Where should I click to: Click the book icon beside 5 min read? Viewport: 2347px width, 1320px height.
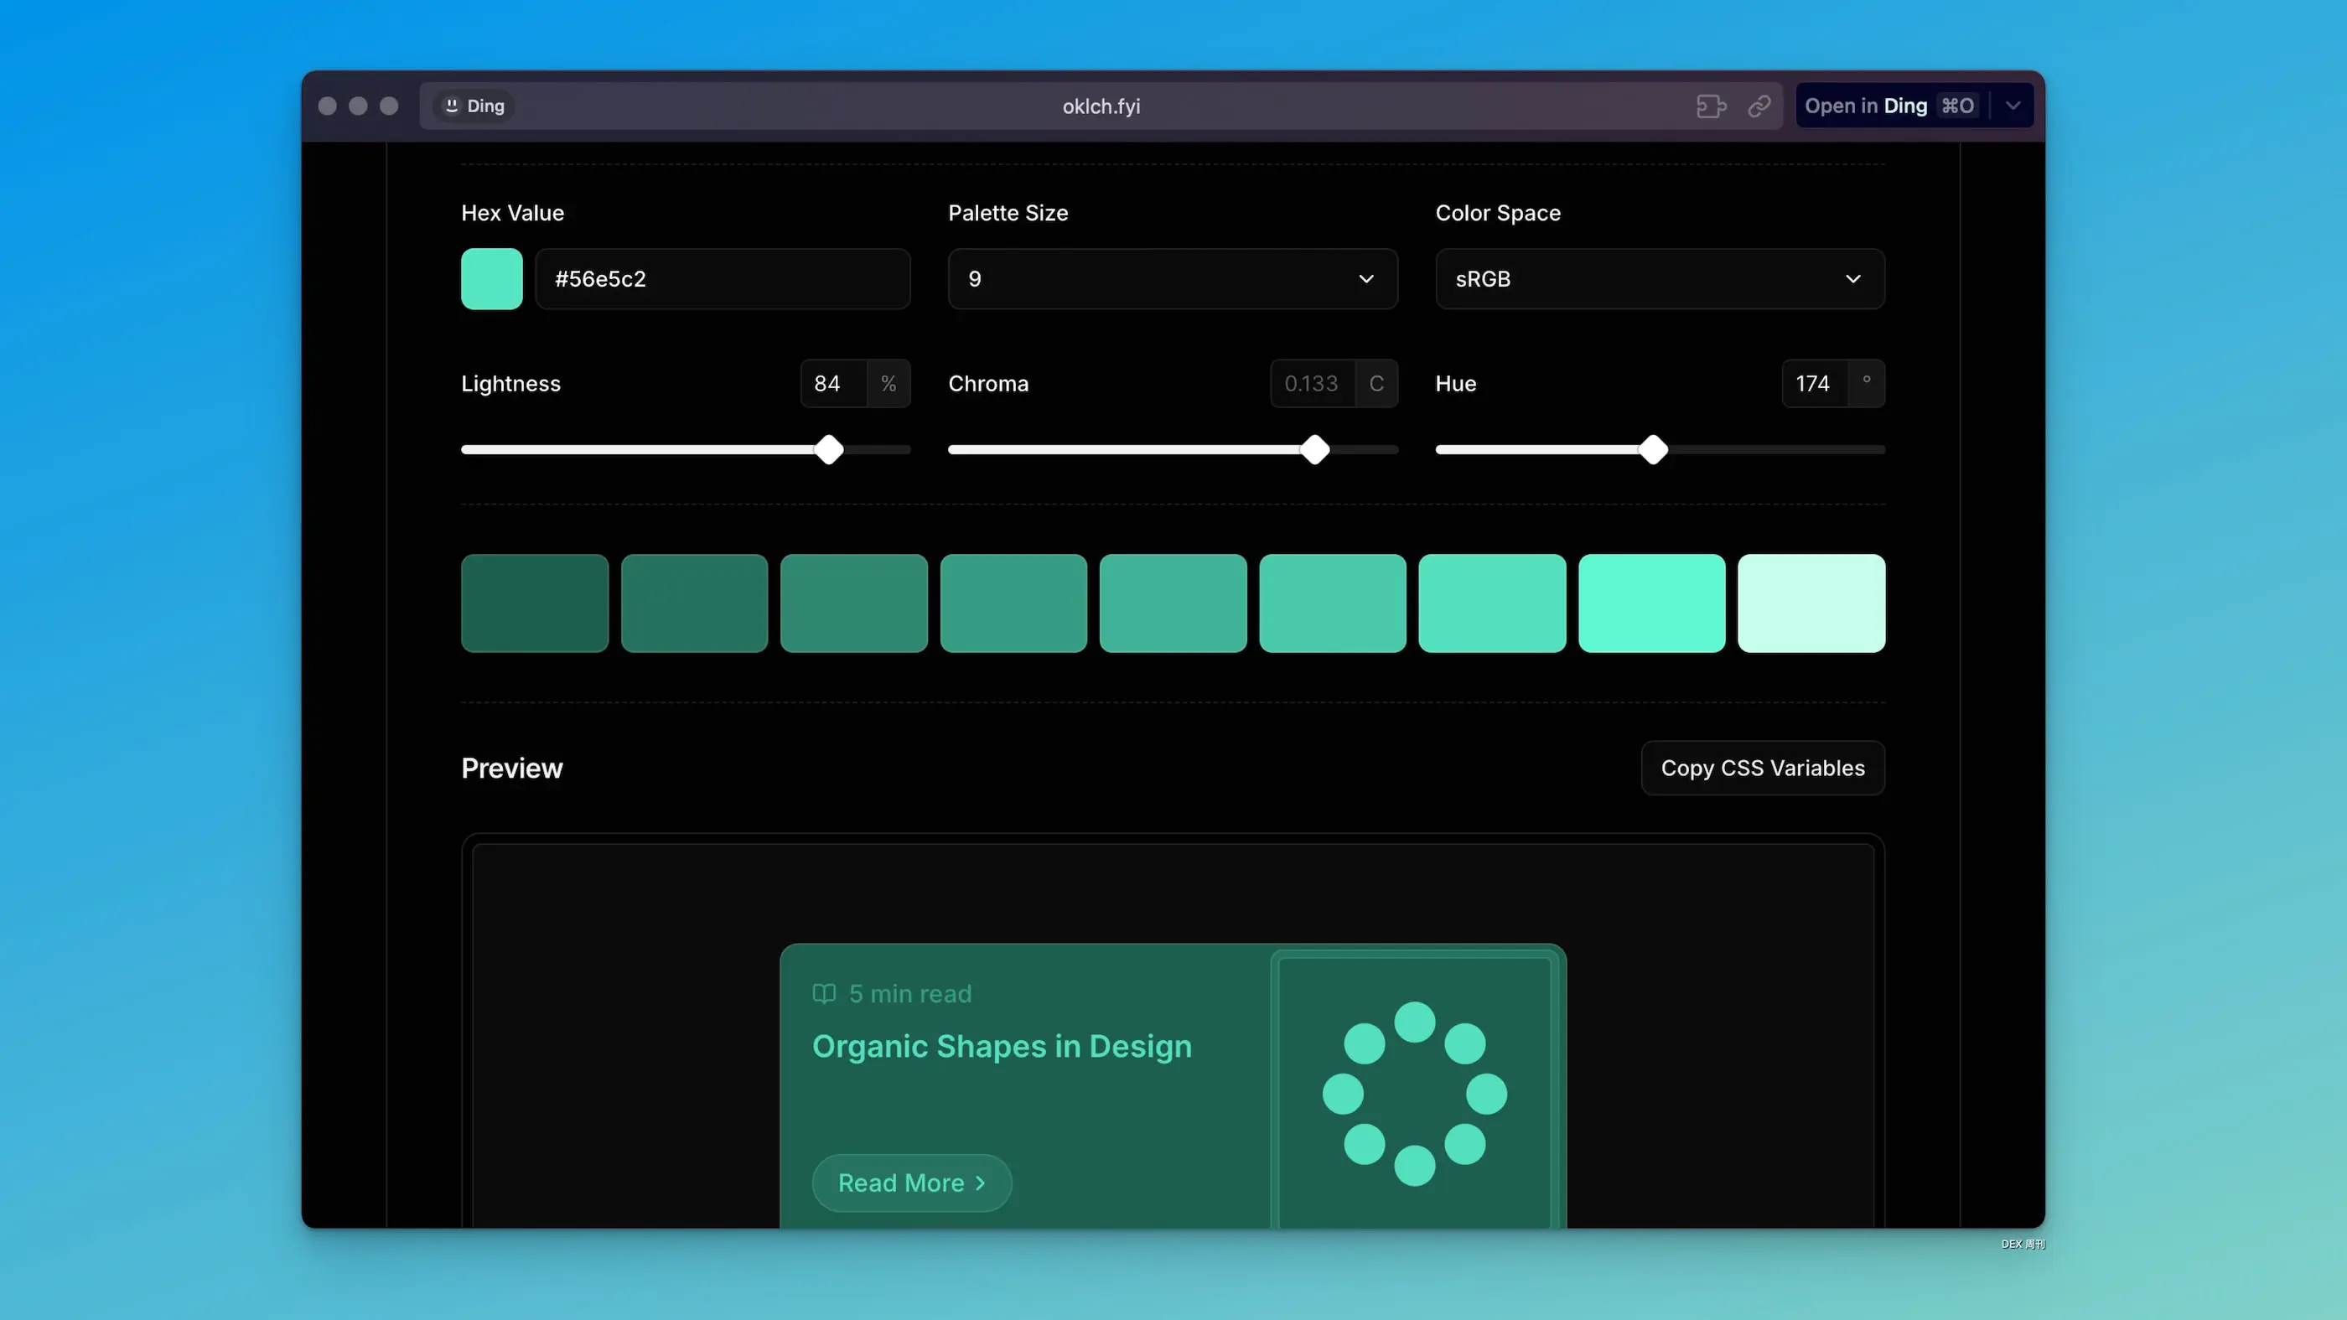pyautogui.click(x=824, y=993)
